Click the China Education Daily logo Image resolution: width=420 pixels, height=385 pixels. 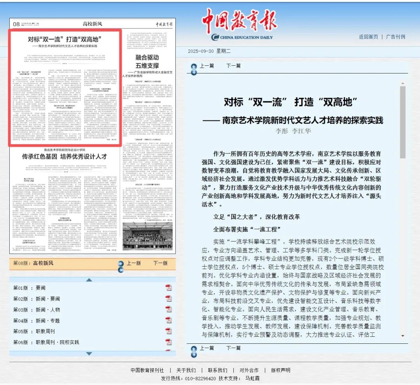click(x=240, y=26)
